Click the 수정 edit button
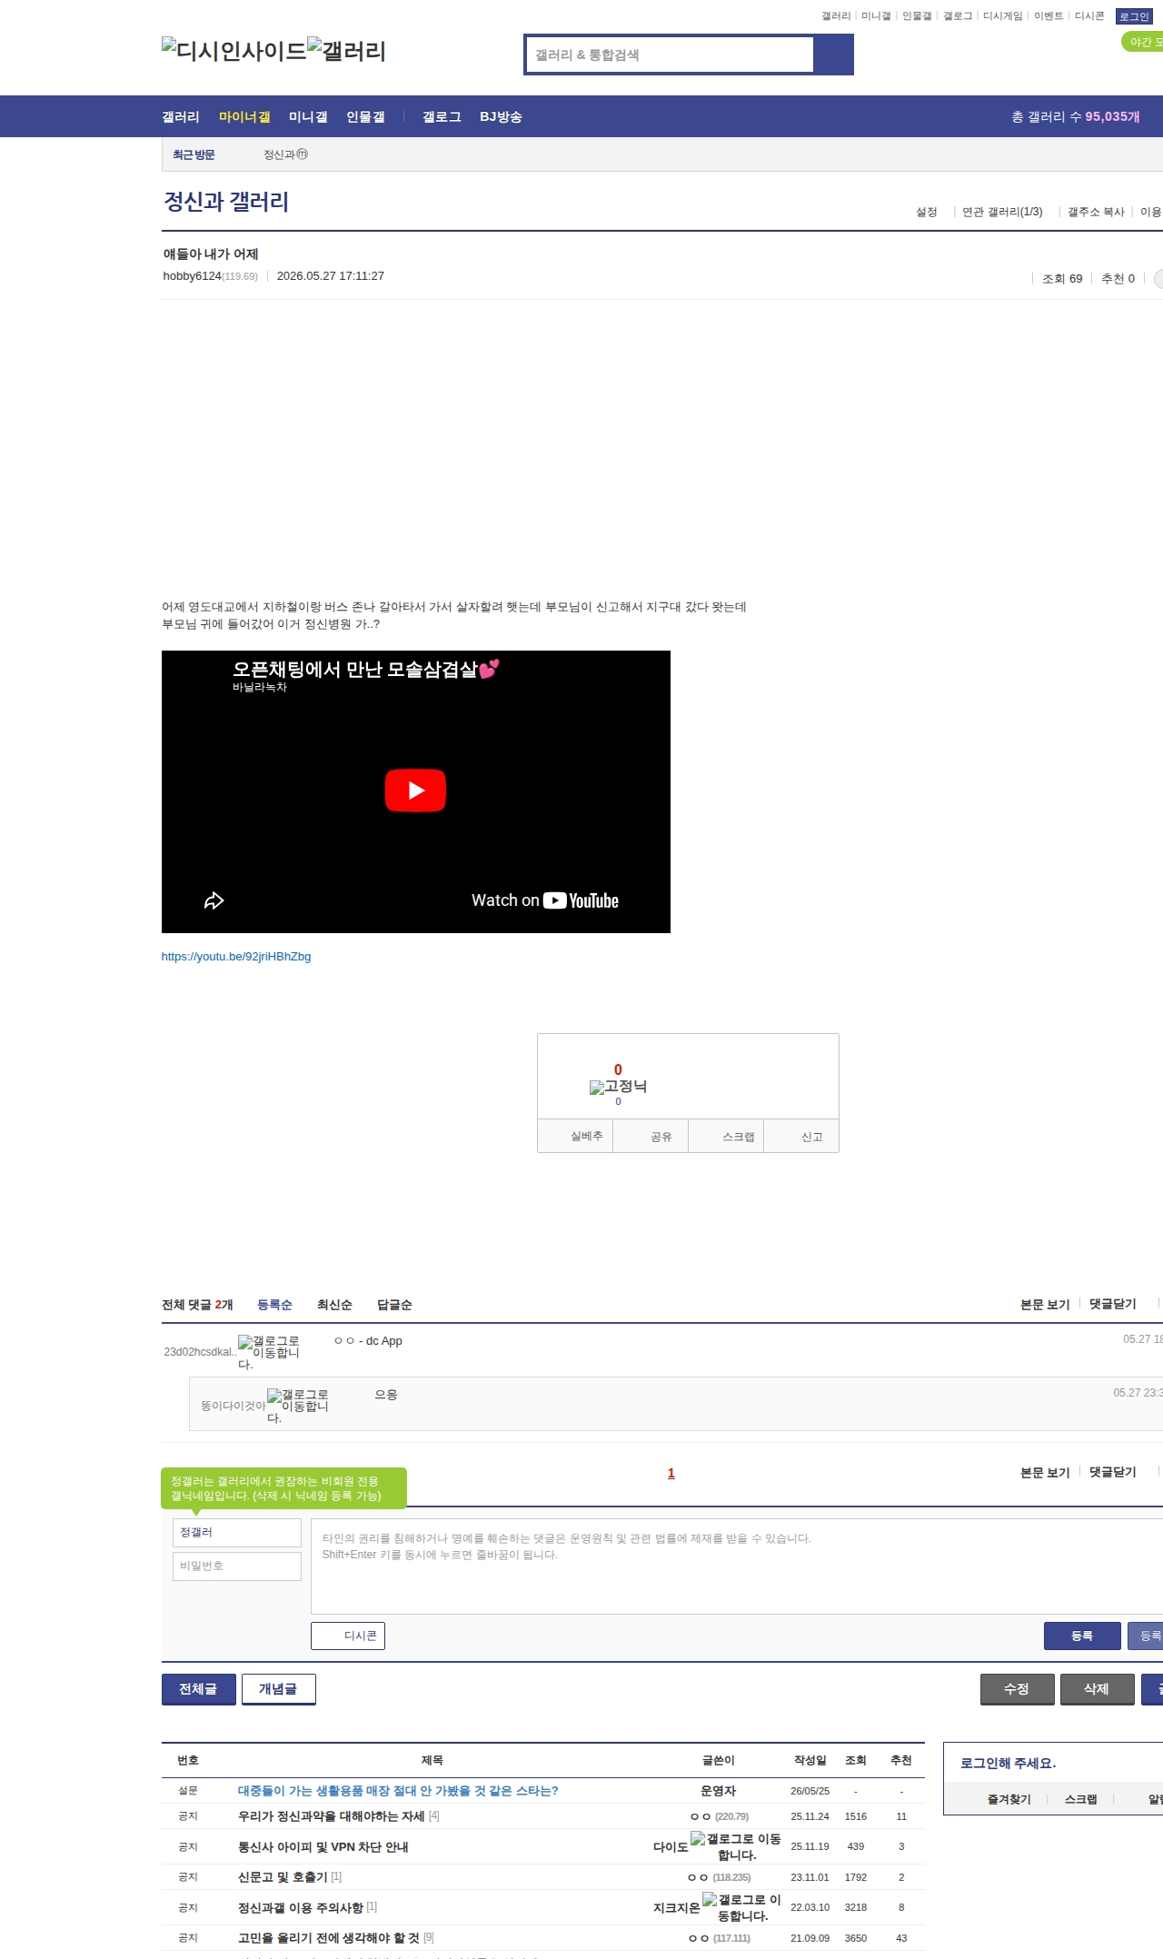The width and height of the screenshot is (1163, 1959). pyautogui.click(x=1018, y=1689)
